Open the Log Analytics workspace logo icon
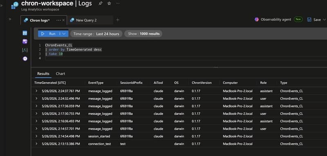Image resolution: width=327 pixels, height=156 pixels. 15,5
